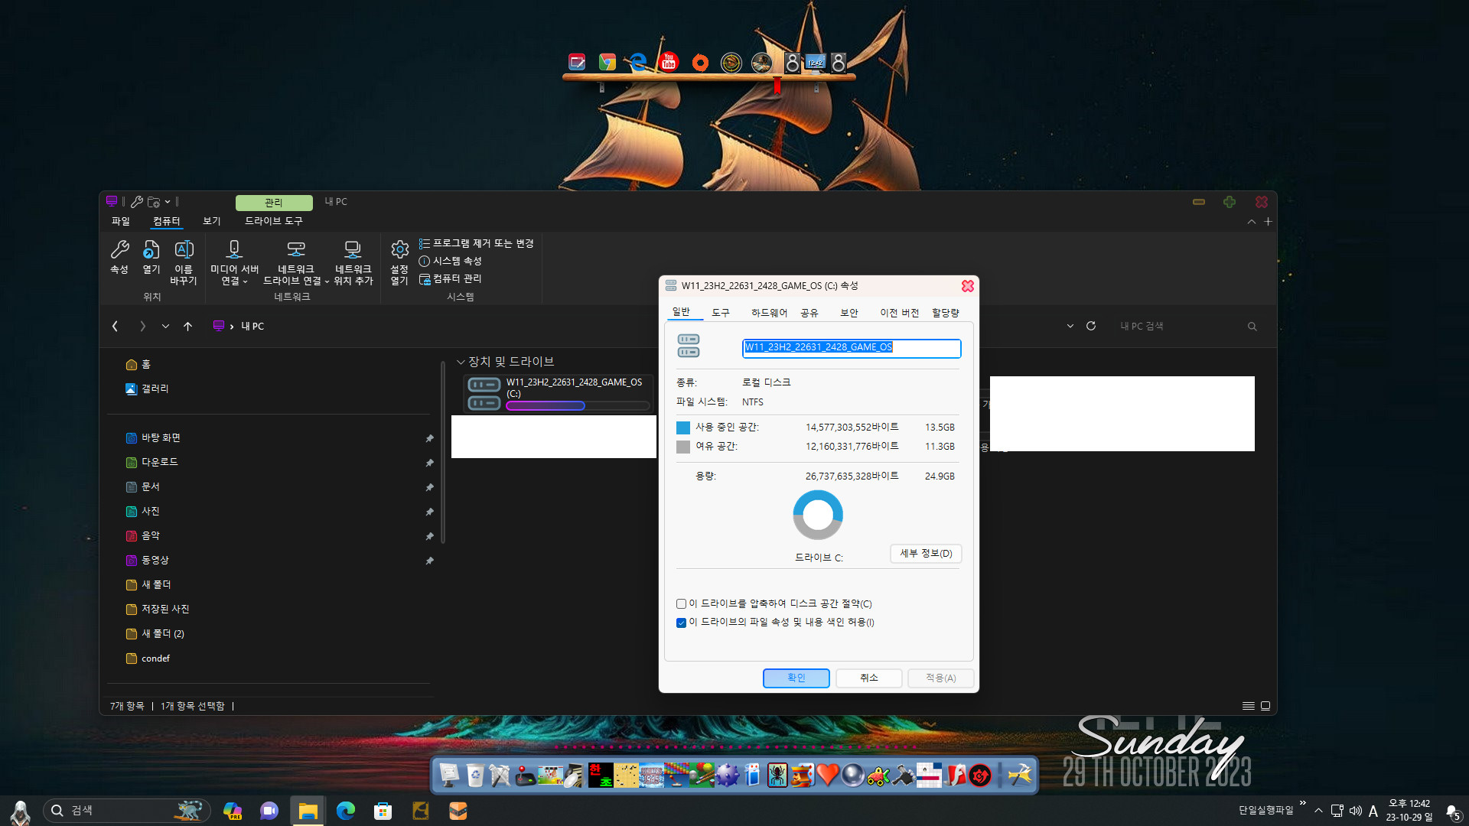1469x826 pixels.
Task: Switch to 하드웨어 tab in properties
Action: tap(769, 313)
